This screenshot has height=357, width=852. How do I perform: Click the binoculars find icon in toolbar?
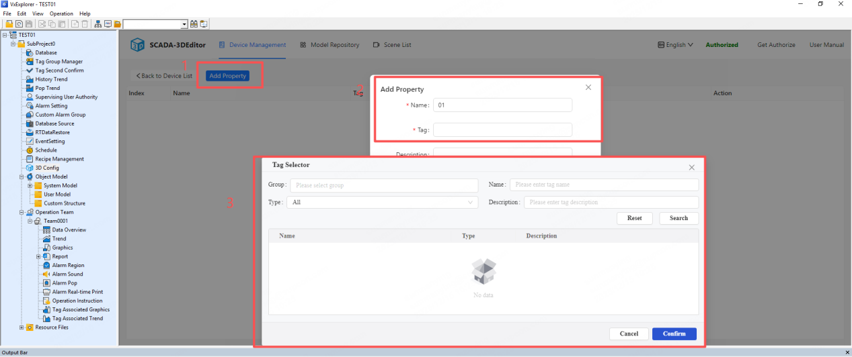coord(194,24)
